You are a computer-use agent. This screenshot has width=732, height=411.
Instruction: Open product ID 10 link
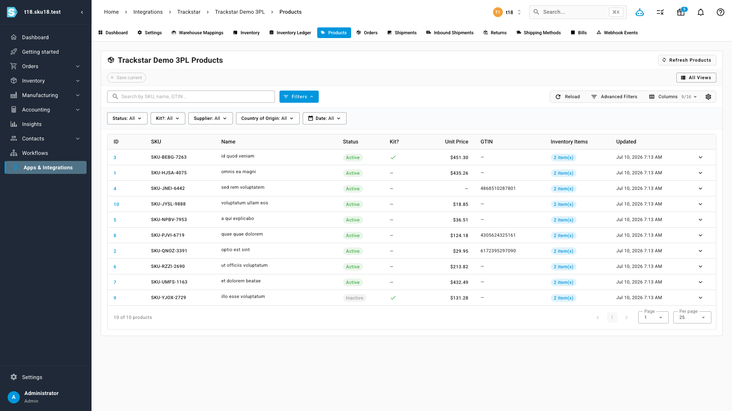point(116,204)
